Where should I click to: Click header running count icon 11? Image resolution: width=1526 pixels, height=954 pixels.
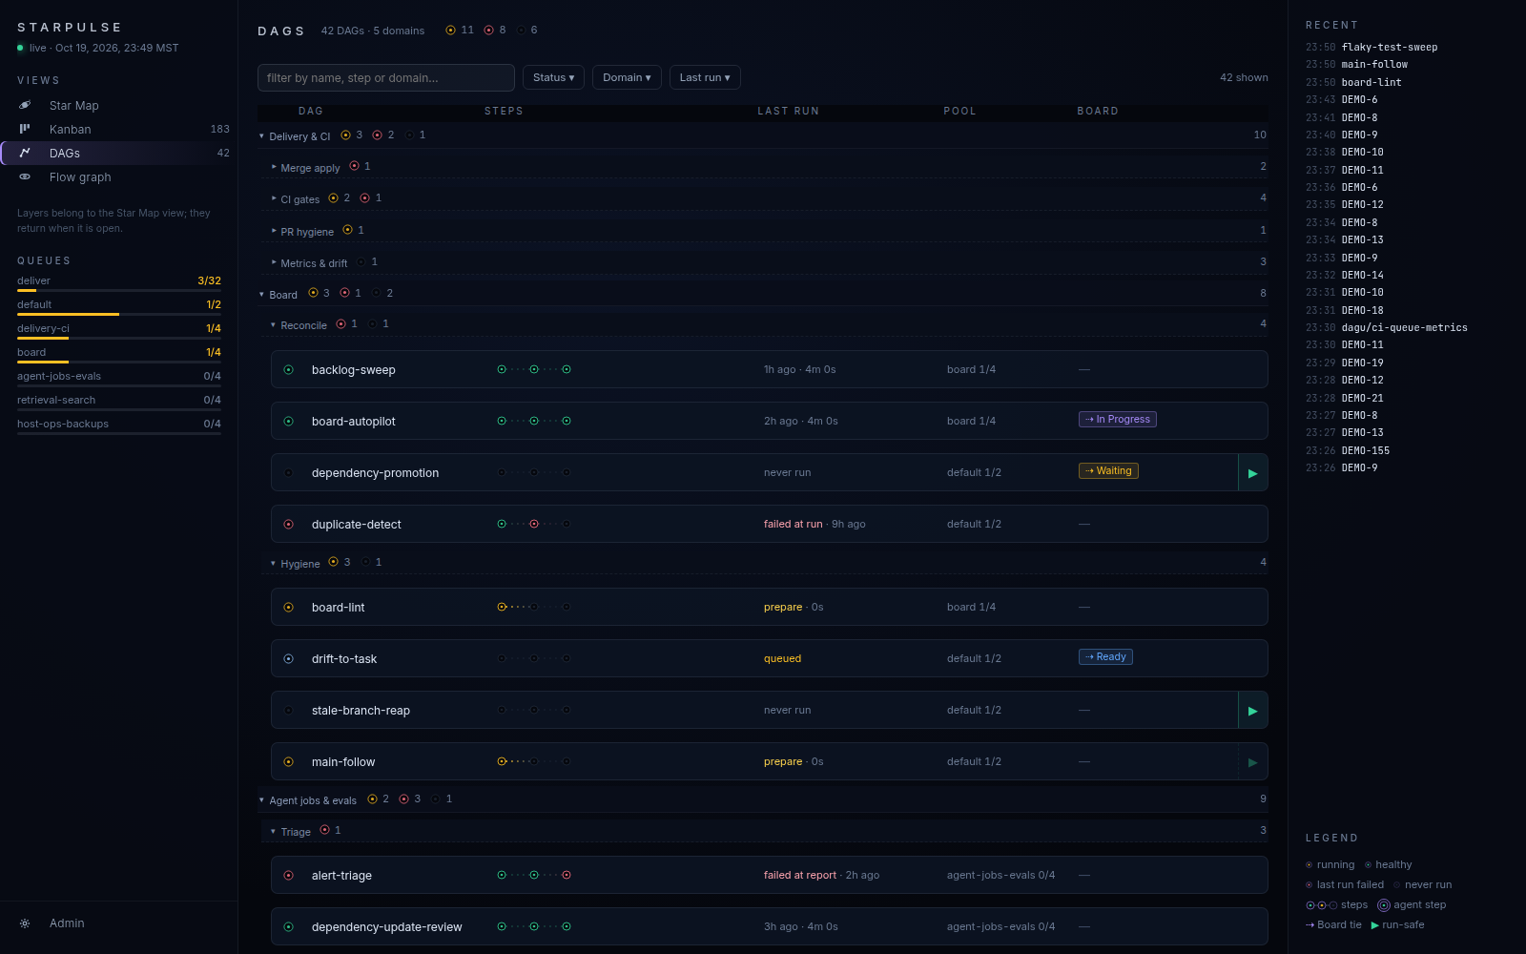450,31
